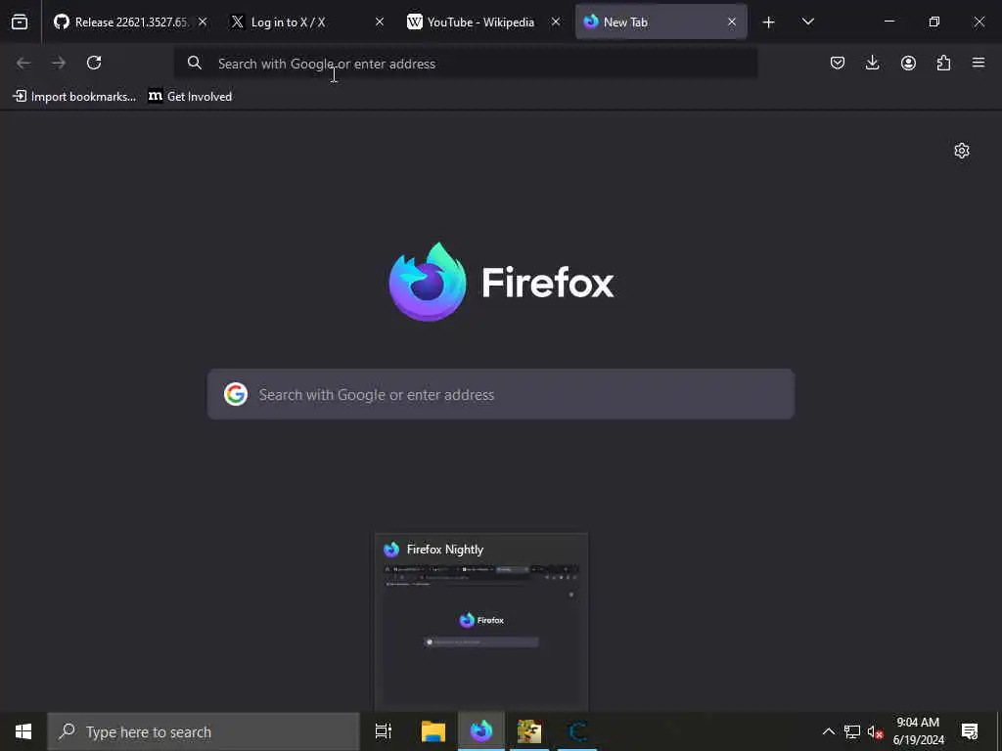Screen dimensions: 1002x751
Task: Select the Firefox Nightly window preview thumbnail
Action: point(481,621)
